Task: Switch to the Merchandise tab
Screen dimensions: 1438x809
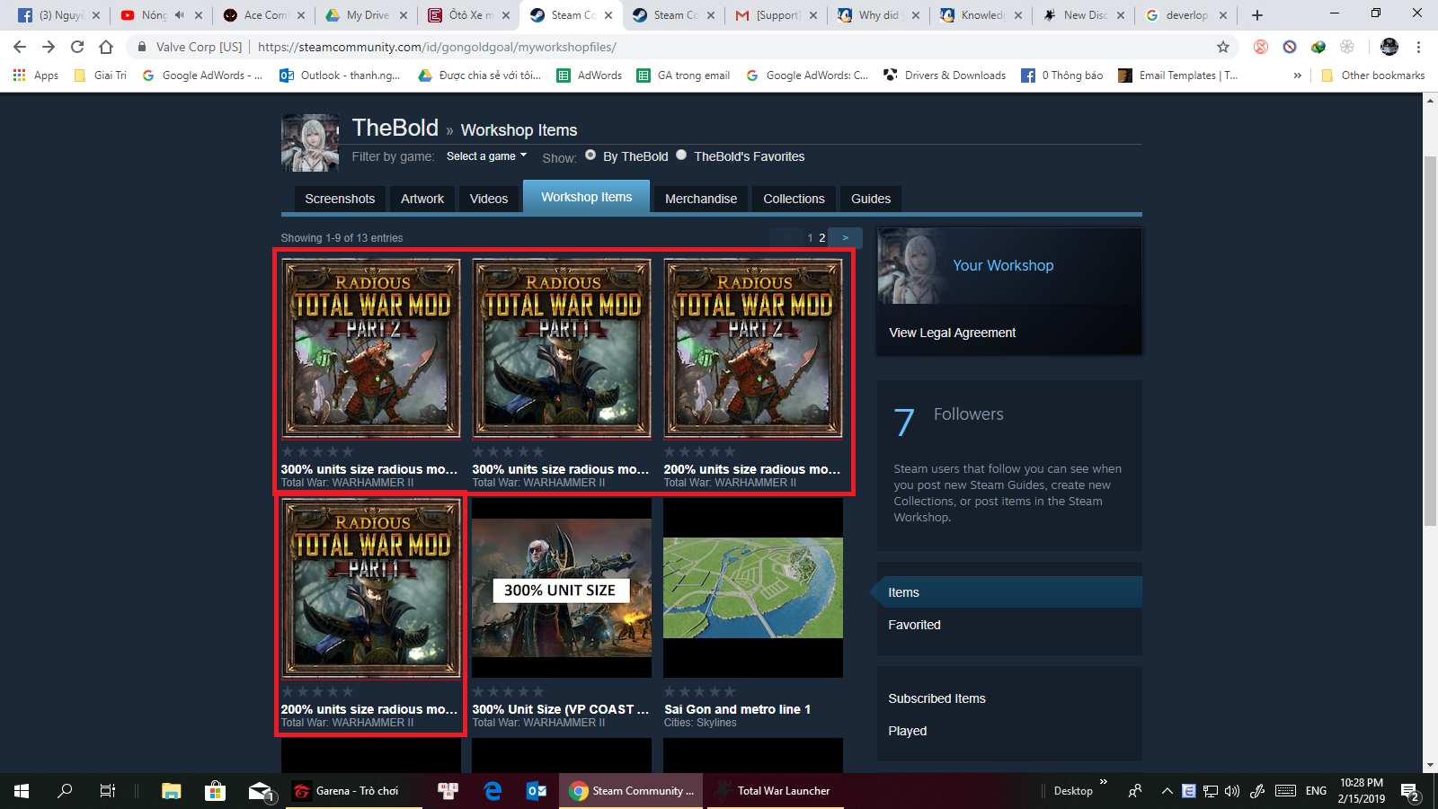Action: pos(701,199)
